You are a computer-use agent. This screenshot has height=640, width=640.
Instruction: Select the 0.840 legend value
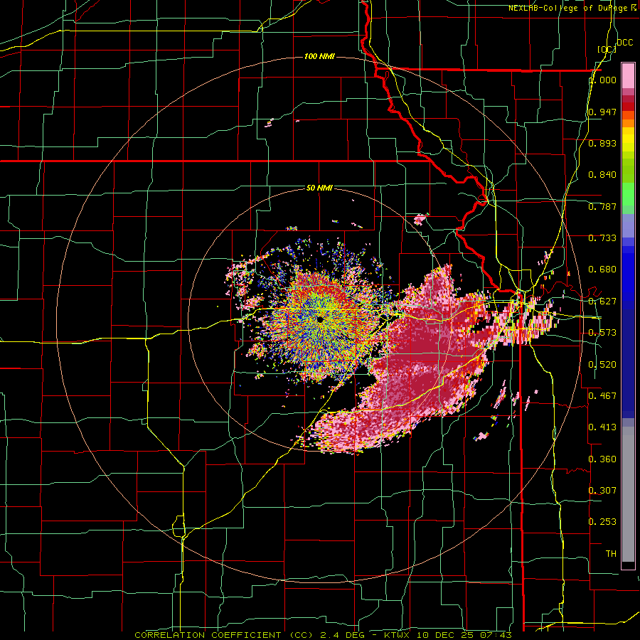tap(602, 175)
